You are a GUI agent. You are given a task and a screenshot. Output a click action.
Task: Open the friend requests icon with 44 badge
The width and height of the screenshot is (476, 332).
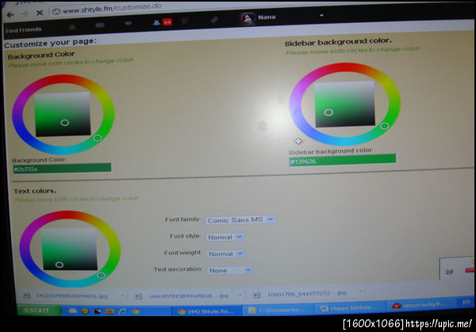pyautogui.click(x=163, y=22)
